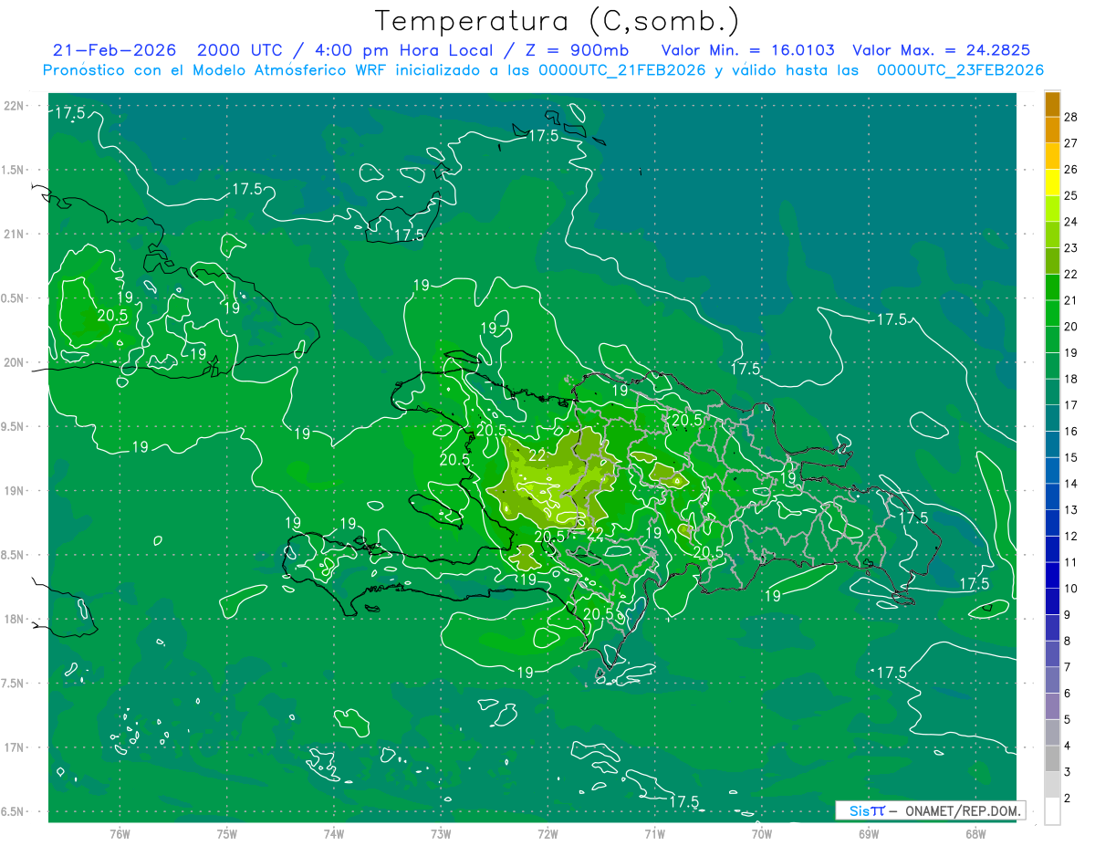Click the '0000UTC_23FEB2026' valid-until timestamp
1095x846 pixels.
pos(960,70)
